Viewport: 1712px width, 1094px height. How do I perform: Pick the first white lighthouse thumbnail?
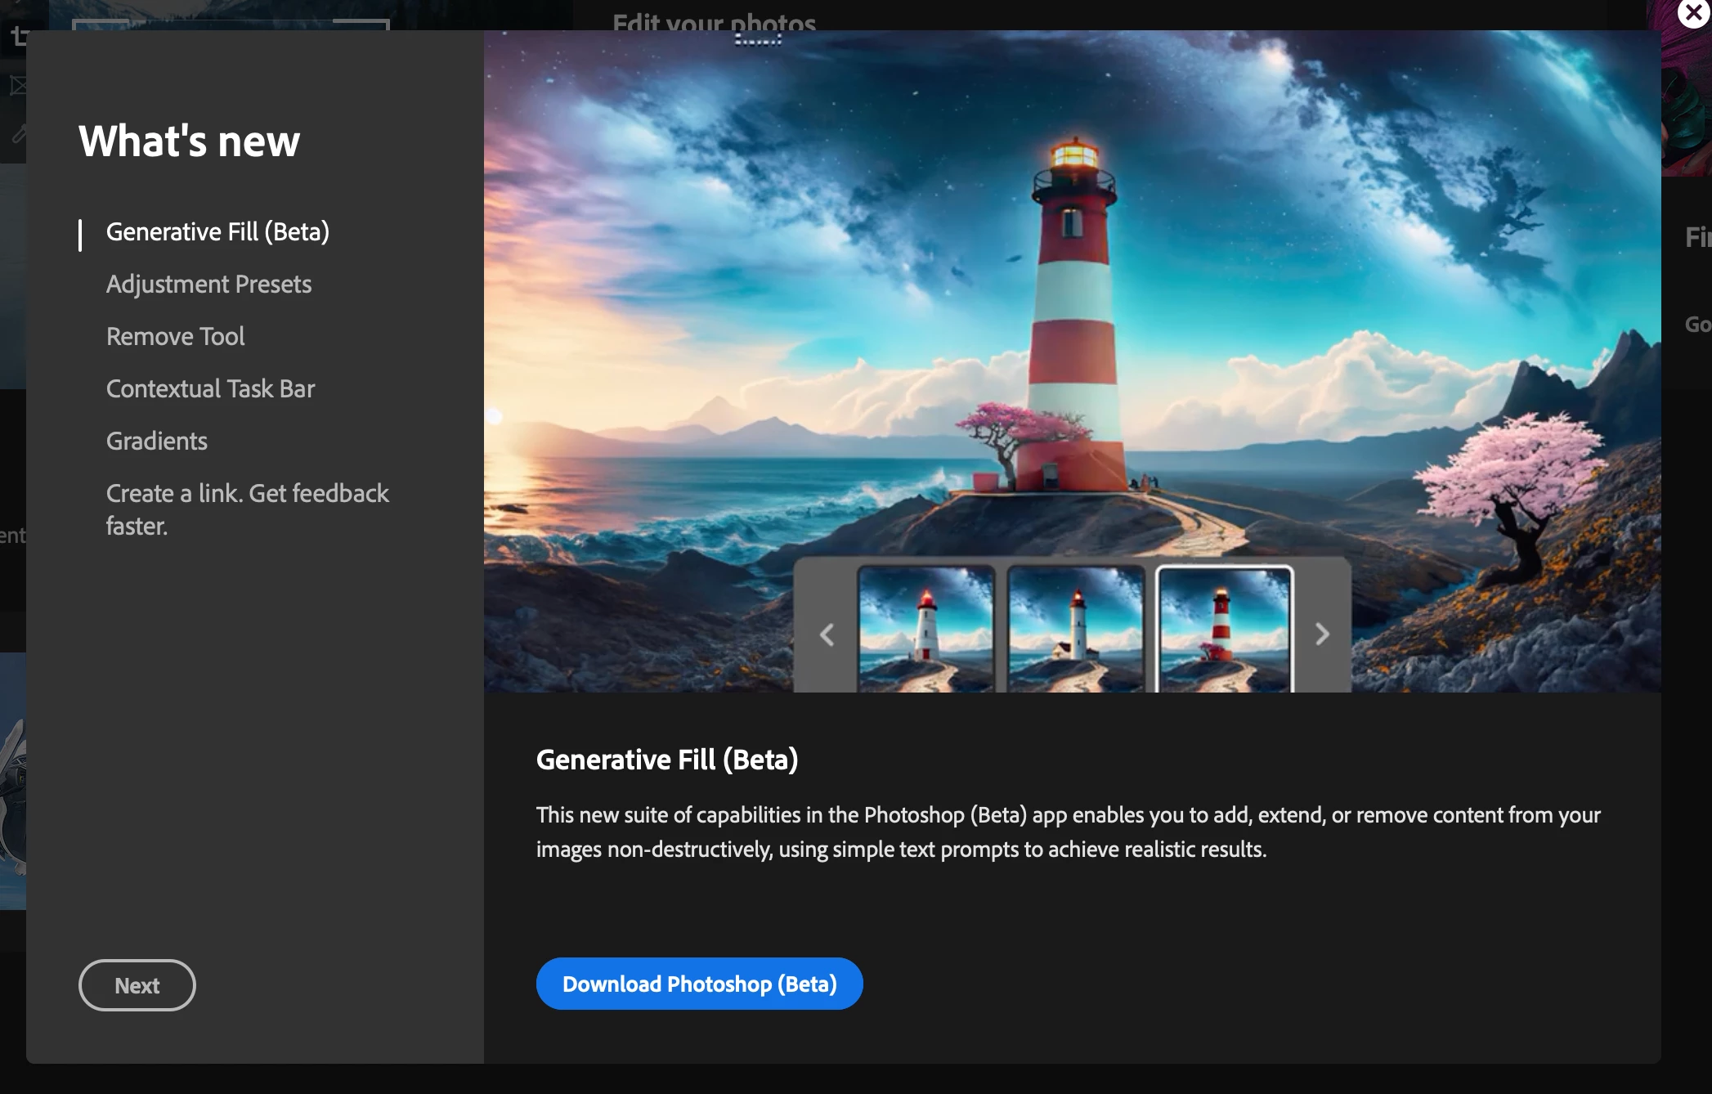point(925,630)
